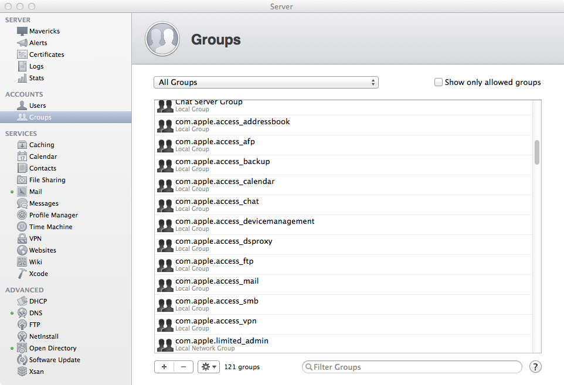Open the Certificates icon

(22, 54)
